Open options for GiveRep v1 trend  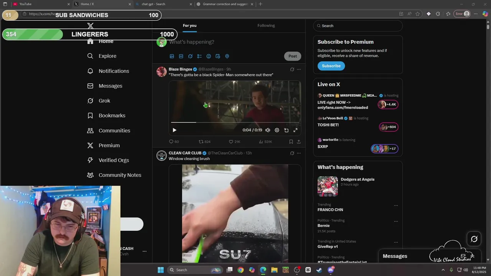pos(396,243)
